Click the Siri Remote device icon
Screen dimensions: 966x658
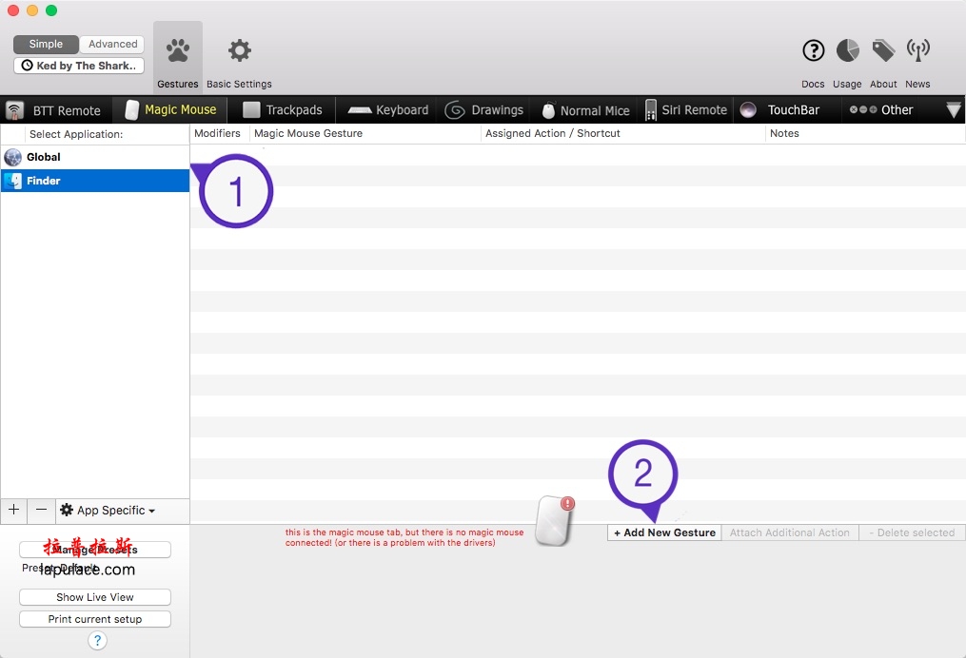click(x=651, y=110)
